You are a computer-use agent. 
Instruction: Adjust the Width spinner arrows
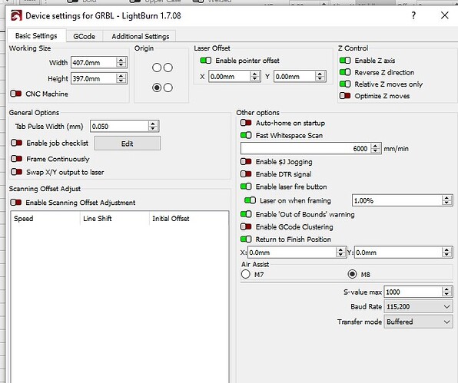(121, 62)
